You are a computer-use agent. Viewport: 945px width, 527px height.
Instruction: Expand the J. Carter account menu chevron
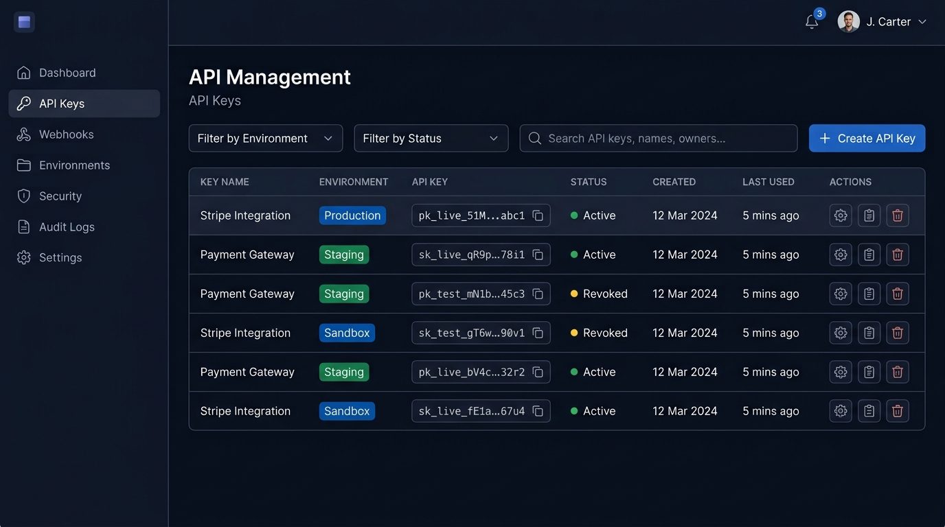click(x=922, y=22)
